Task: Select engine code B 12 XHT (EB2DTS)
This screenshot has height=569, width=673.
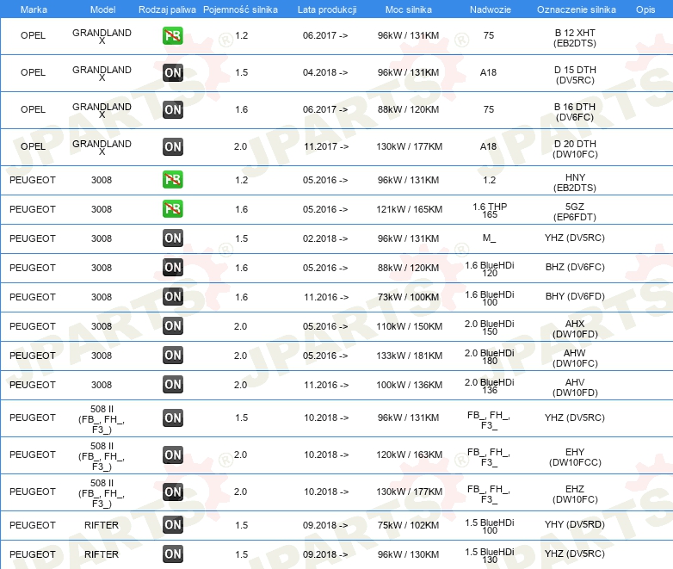Action: point(575,38)
